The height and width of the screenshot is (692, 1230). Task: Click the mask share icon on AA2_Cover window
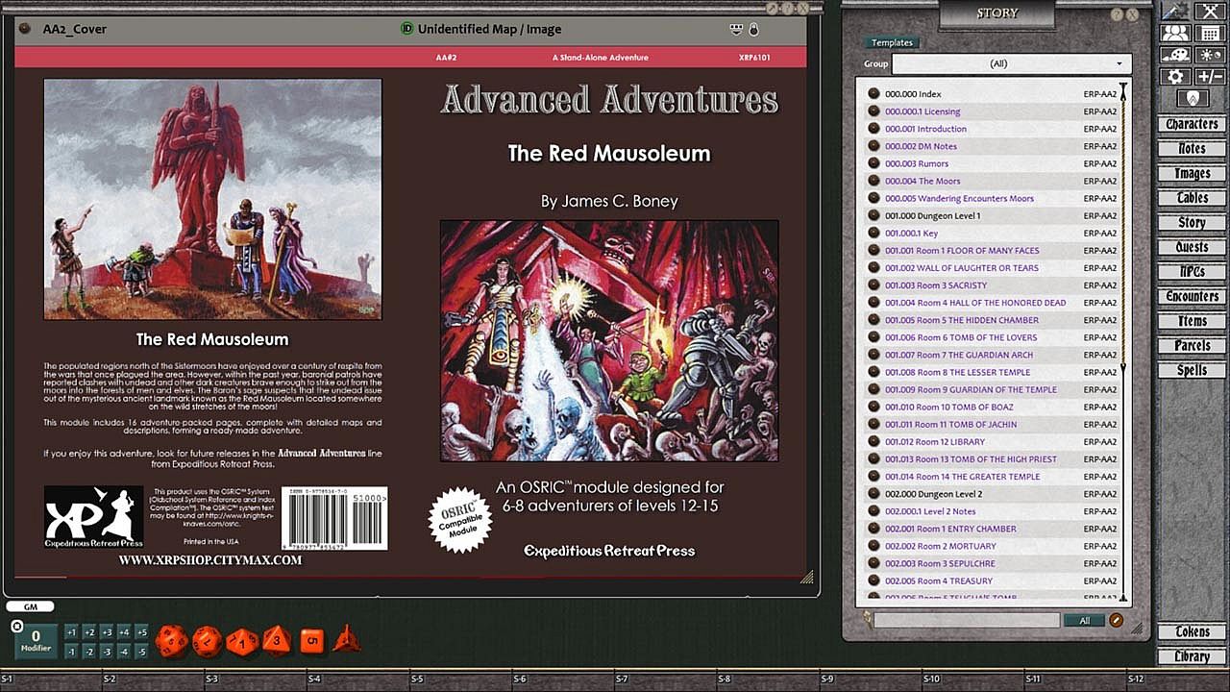pyautogui.click(x=737, y=29)
